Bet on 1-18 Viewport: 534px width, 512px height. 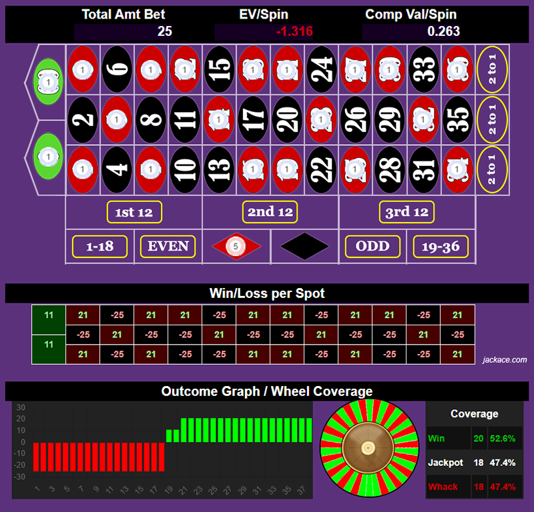tap(99, 246)
